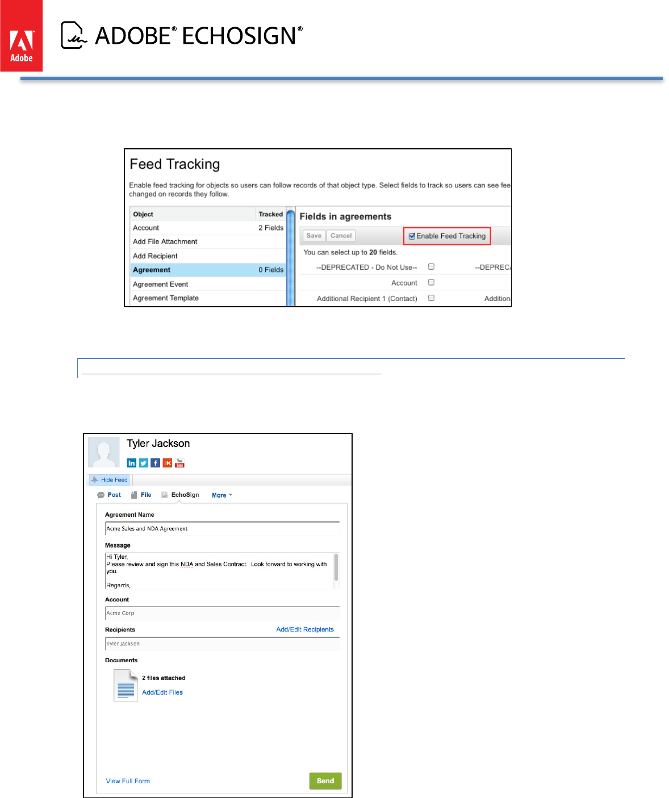Click Save in Fields in agreements

[314, 236]
